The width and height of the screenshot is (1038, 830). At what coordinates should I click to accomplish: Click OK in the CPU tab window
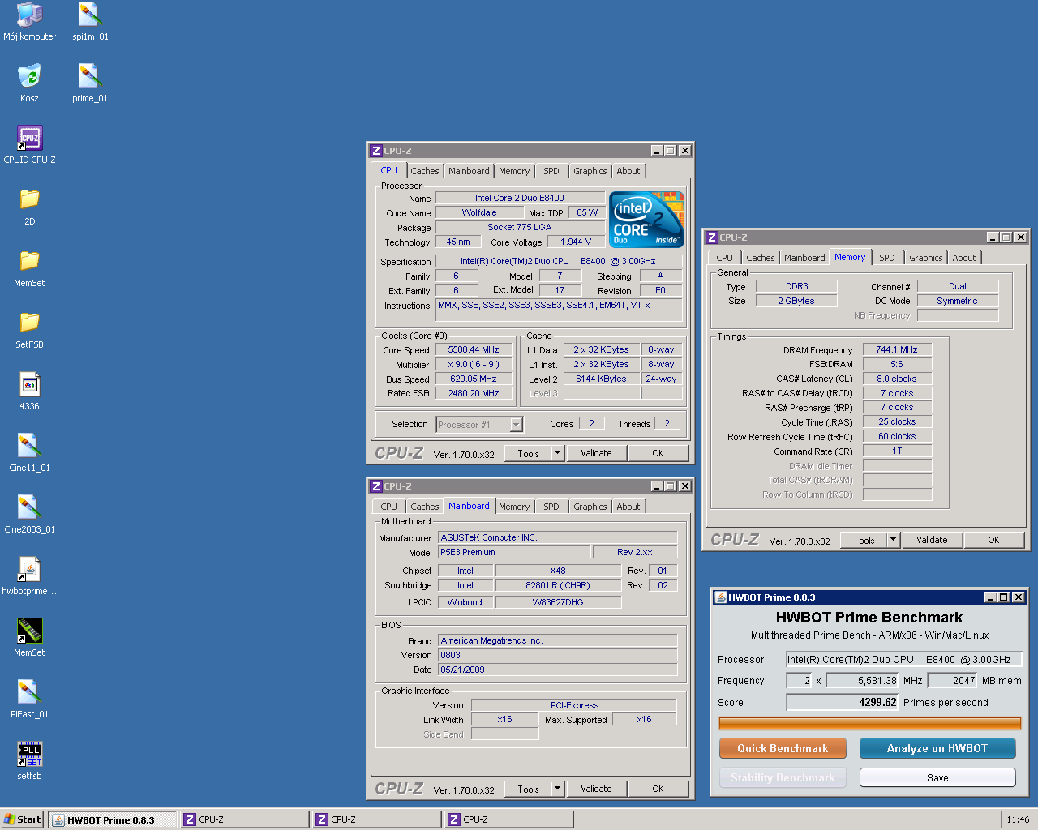[x=658, y=453]
